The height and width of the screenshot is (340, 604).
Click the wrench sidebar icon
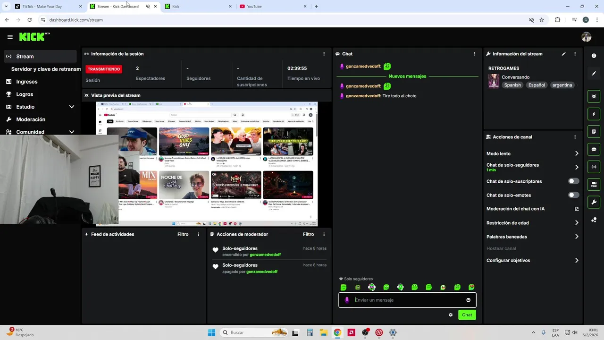[x=594, y=202]
